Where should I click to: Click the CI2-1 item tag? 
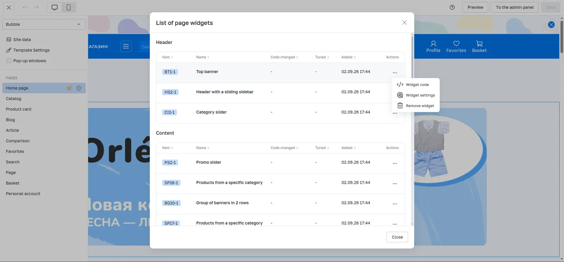(x=170, y=112)
